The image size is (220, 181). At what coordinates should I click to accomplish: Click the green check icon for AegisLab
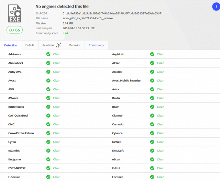point(152,54)
